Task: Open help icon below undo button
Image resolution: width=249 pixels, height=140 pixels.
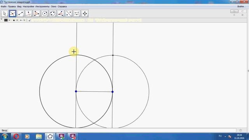Action: [234, 15]
